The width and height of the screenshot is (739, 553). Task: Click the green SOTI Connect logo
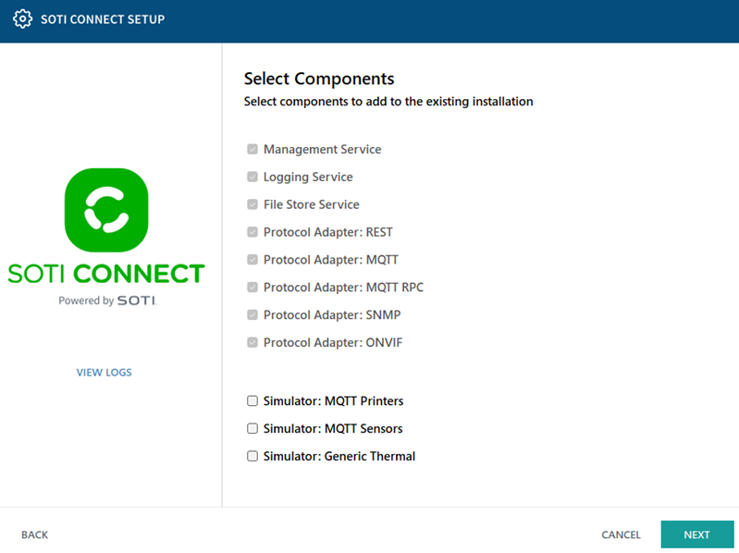(105, 210)
